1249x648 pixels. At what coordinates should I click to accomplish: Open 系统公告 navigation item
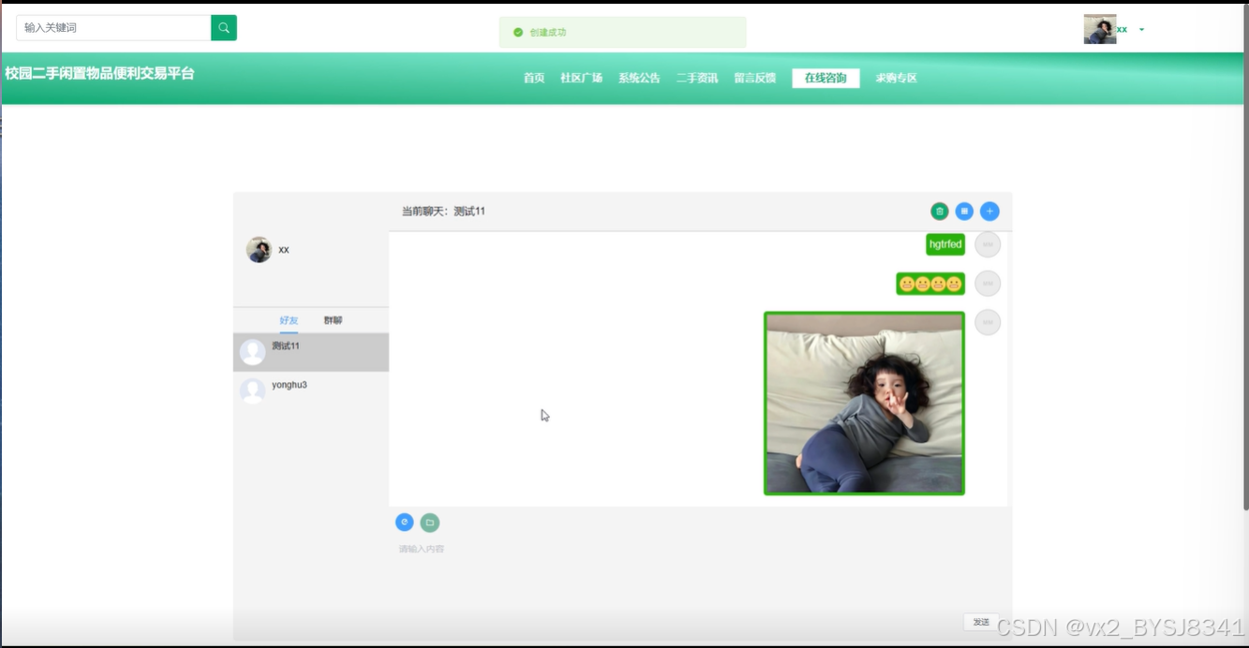click(x=639, y=79)
